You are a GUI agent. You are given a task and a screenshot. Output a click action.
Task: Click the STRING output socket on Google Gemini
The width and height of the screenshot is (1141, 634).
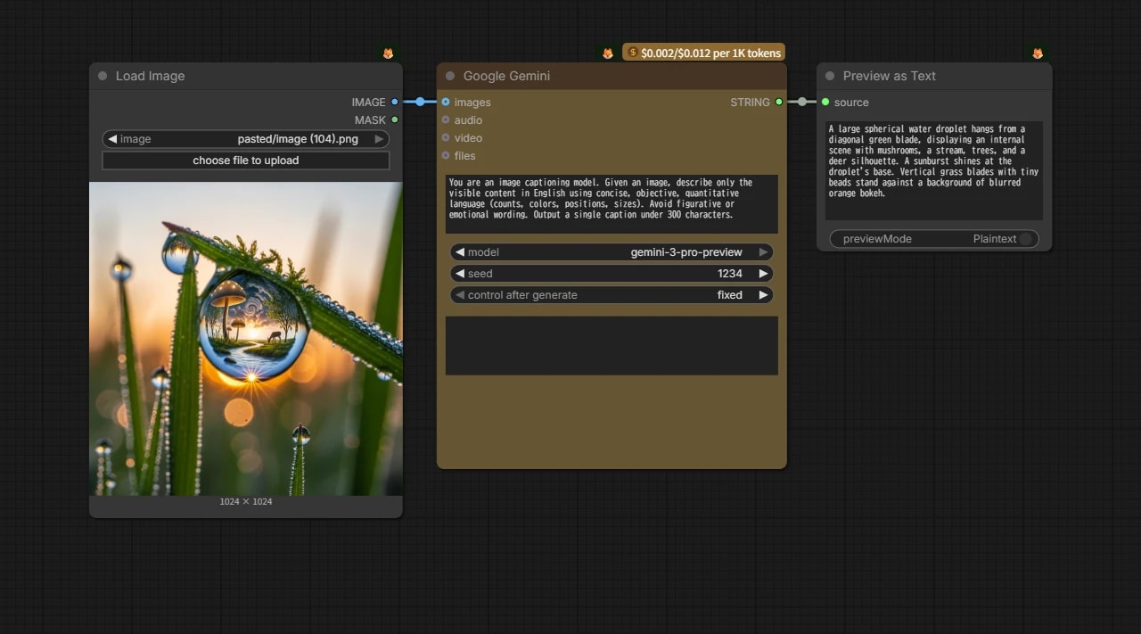click(779, 102)
